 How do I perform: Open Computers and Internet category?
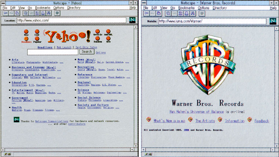(x=30, y=75)
